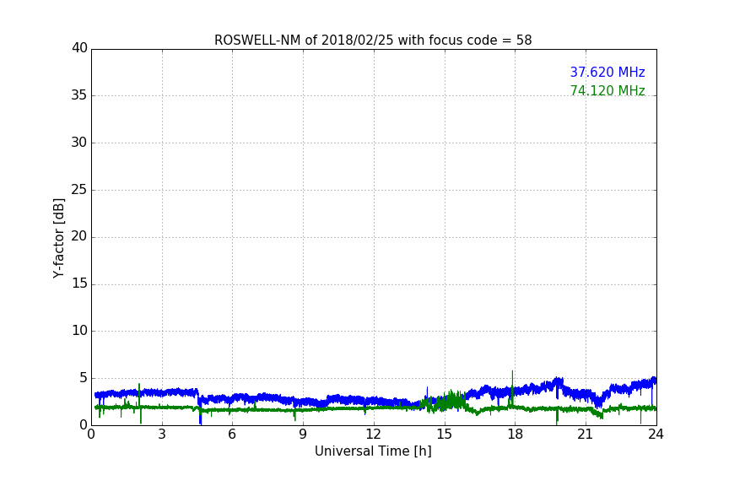Click the x-axis tick label '9'
729x486 pixels.
[303, 435]
